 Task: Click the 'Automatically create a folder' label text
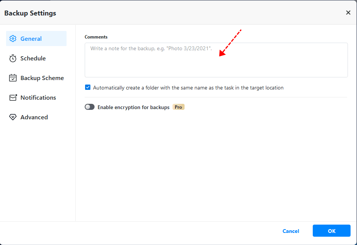click(188, 88)
